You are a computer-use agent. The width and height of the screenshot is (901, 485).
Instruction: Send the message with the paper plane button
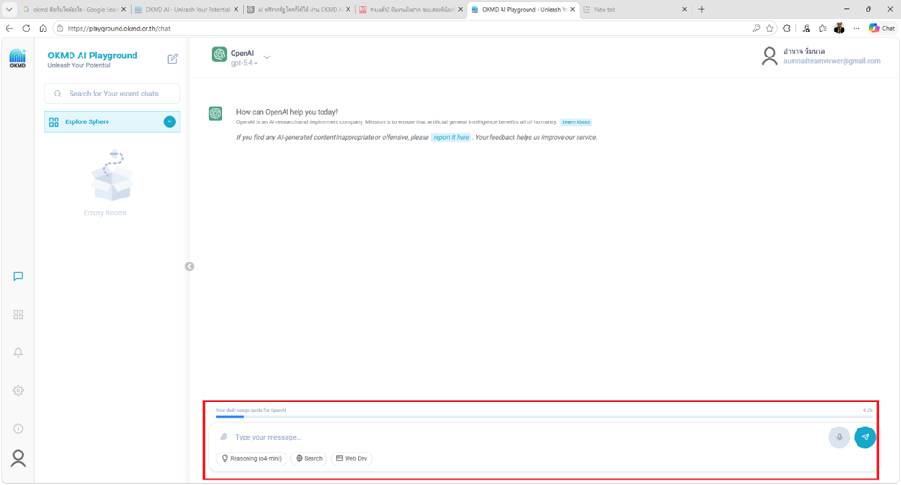pyautogui.click(x=865, y=438)
